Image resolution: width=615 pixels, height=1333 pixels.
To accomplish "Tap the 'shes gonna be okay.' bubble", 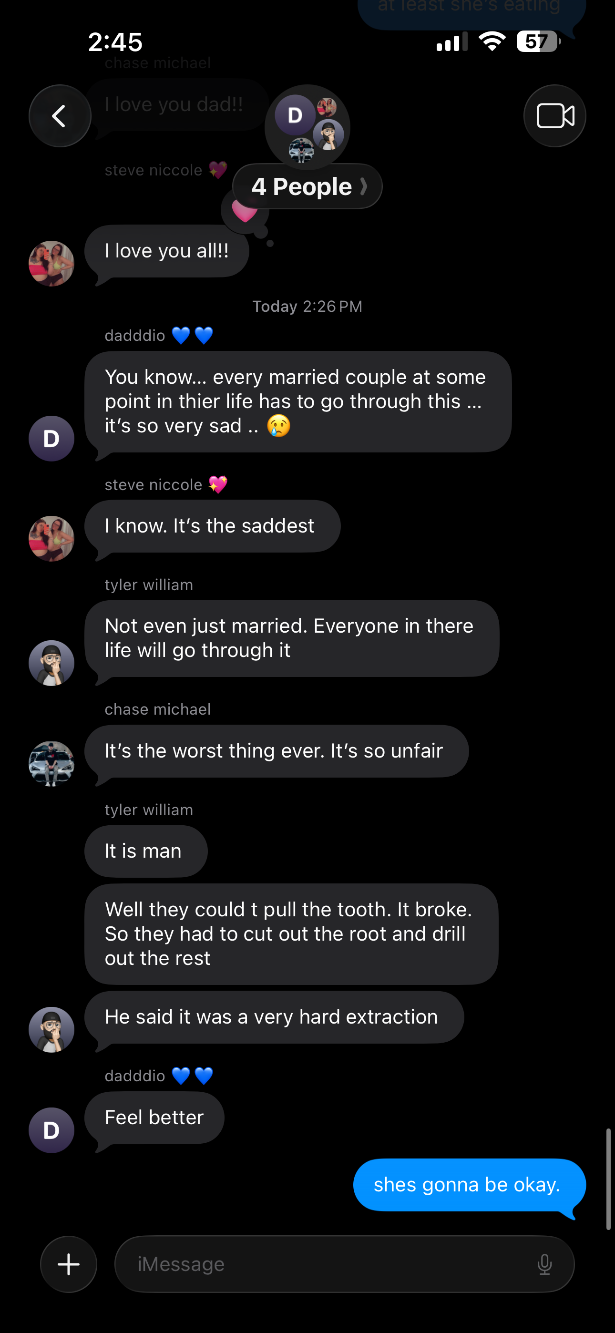I will coord(469,1184).
